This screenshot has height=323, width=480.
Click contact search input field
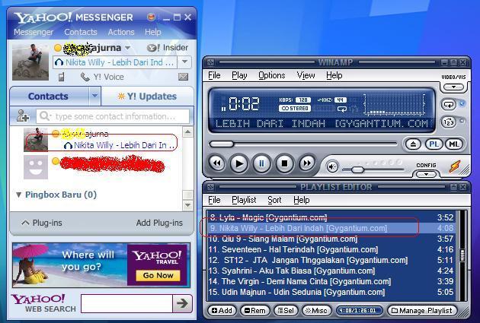click(113, 116)
